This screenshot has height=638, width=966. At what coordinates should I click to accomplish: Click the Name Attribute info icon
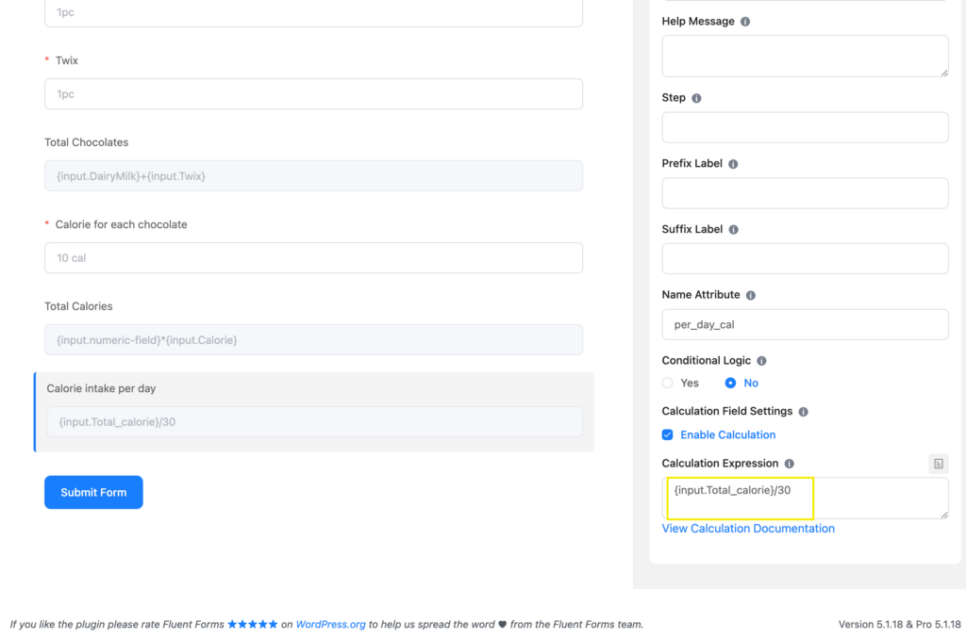[x=750, y=295]
